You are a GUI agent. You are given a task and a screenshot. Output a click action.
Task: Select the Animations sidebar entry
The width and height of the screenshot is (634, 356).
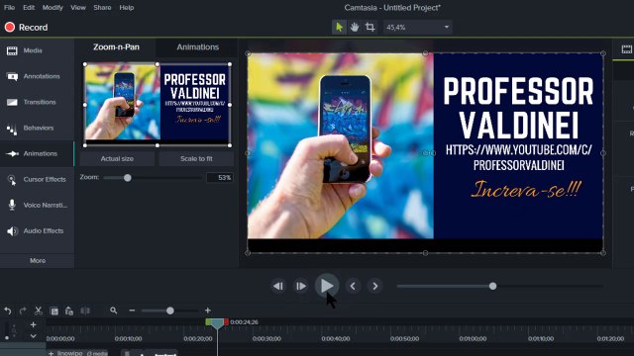38,154
